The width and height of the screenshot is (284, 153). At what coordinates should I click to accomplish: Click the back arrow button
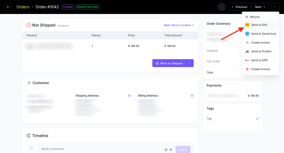click(x=8, y=7)
